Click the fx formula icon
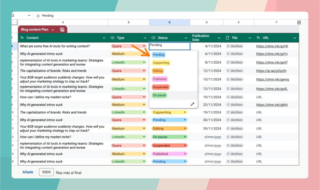Screen dimensions: 320x190 pos(38,16)
